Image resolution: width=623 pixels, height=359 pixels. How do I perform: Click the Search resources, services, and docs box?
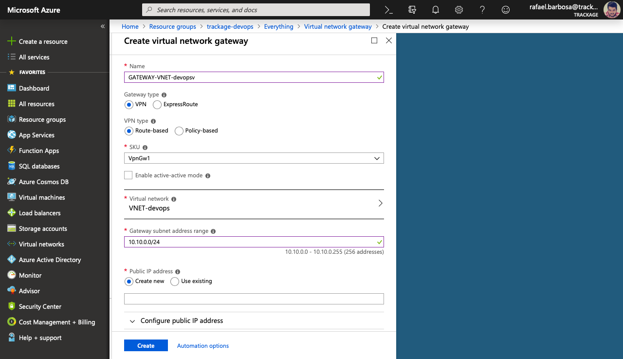pos(256,10)
